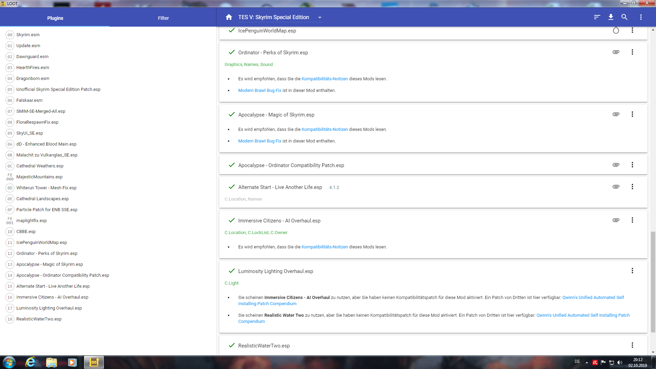Screen dimensions: 656x369
Task: Open Internet Explorer from the taskbar
Action: coord(31,362)
